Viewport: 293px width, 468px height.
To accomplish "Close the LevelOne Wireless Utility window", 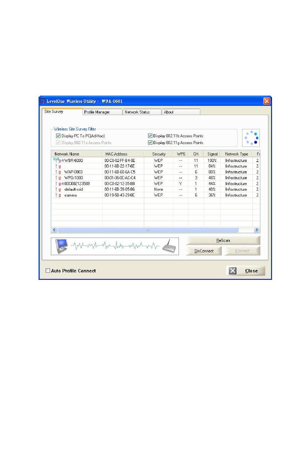I will (267, 101).
